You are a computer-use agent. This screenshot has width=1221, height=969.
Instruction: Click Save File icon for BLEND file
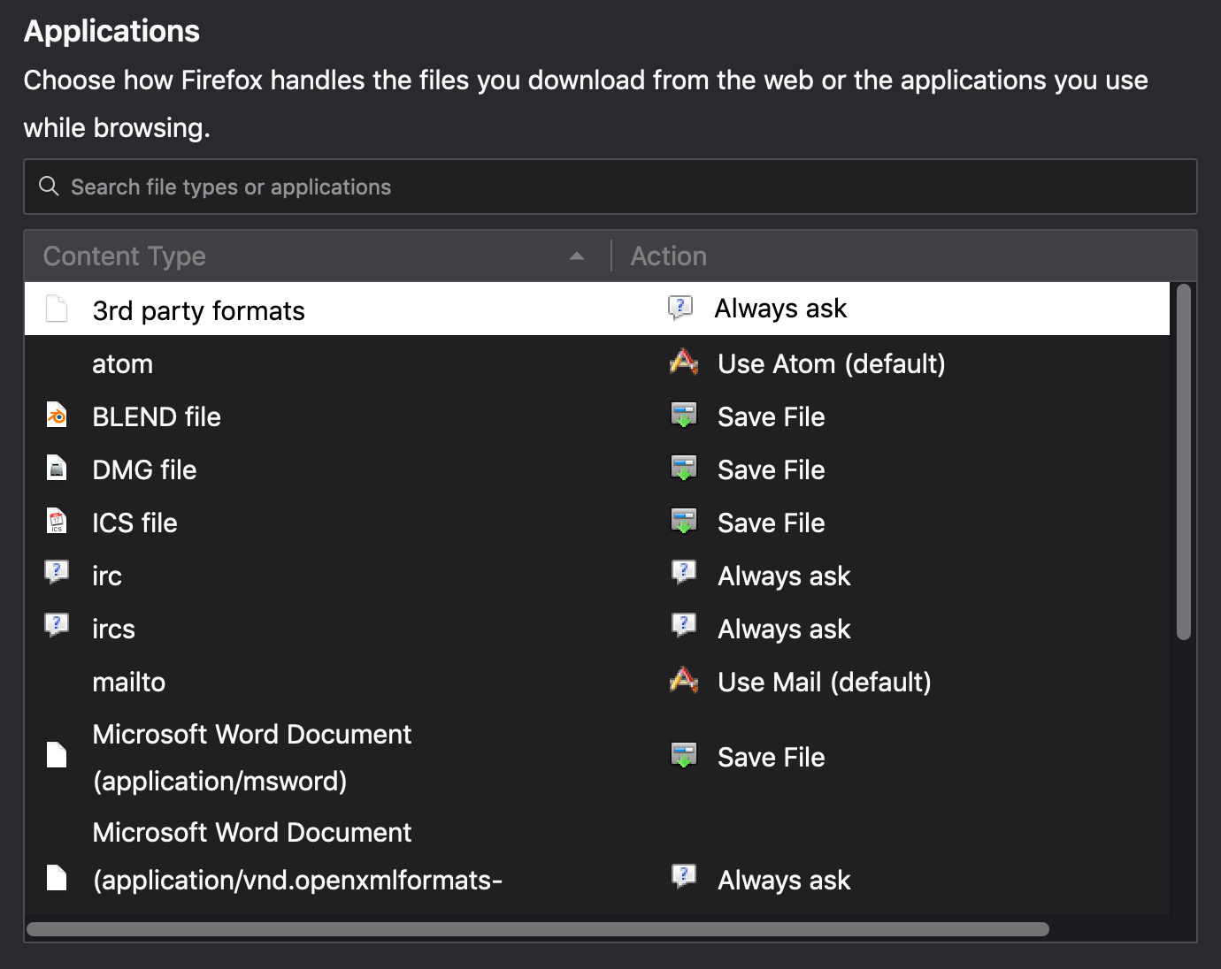point(684,416)
